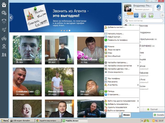Open Настройки программы menu item

pyautogui.click(x=122, y=62)
